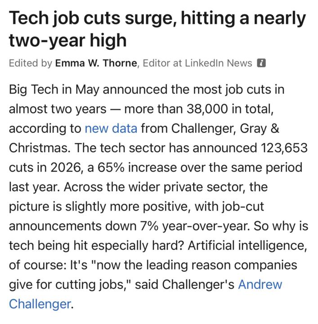Click the phrase "year-over-year"
This screenshot has height=324, width=318.
(206, 226)
